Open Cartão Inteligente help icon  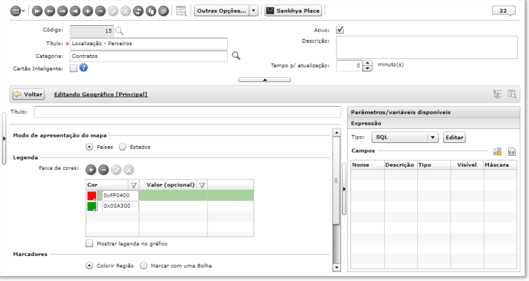pyautogui.click(x=83, y=68)
